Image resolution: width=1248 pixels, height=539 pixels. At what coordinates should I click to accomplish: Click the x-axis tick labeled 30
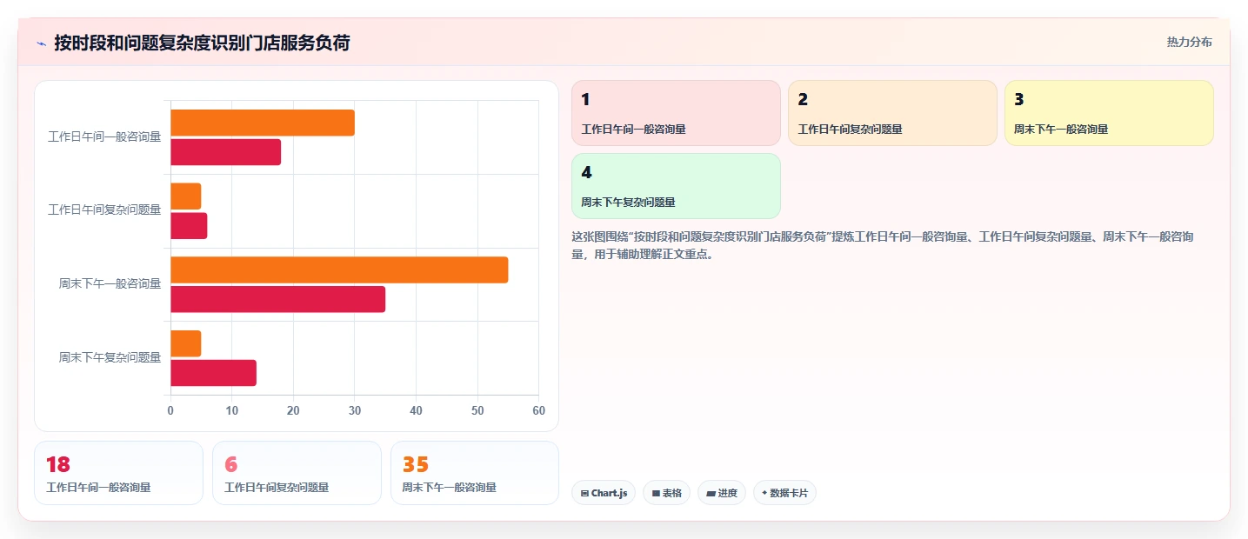[x=355, y=410]
